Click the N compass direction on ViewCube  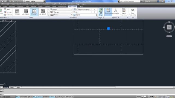click(169, 22)
